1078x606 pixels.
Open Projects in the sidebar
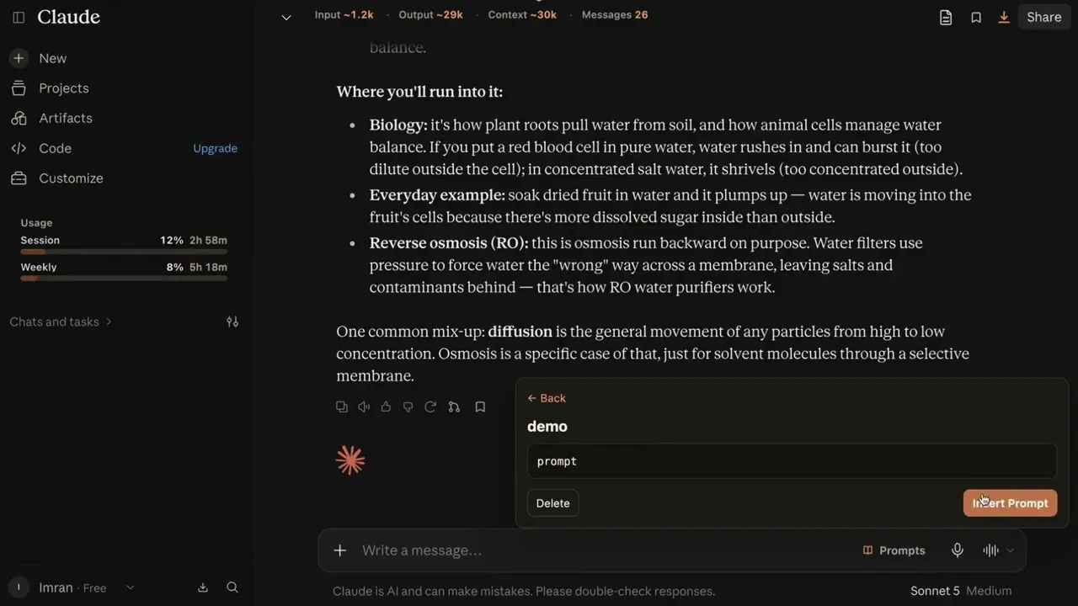click(x=63, y=88)
